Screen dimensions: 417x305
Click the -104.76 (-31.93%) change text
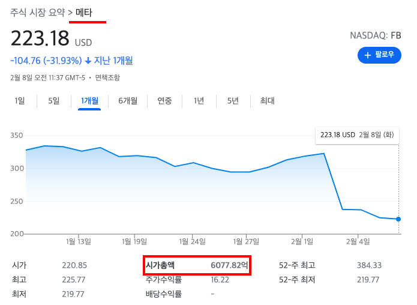pos(46,61)
